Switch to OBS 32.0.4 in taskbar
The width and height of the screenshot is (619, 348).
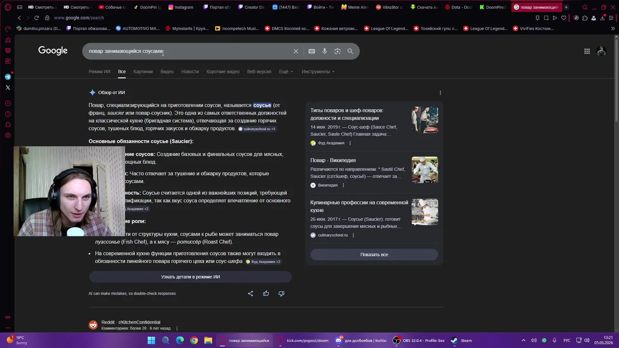419,341
